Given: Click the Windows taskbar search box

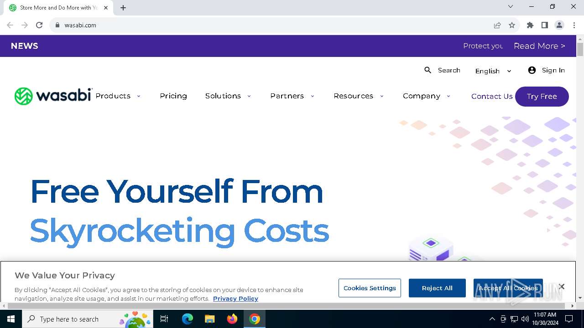Looking at the screenshot, I should pyautogui.click(x=88, y=319).
